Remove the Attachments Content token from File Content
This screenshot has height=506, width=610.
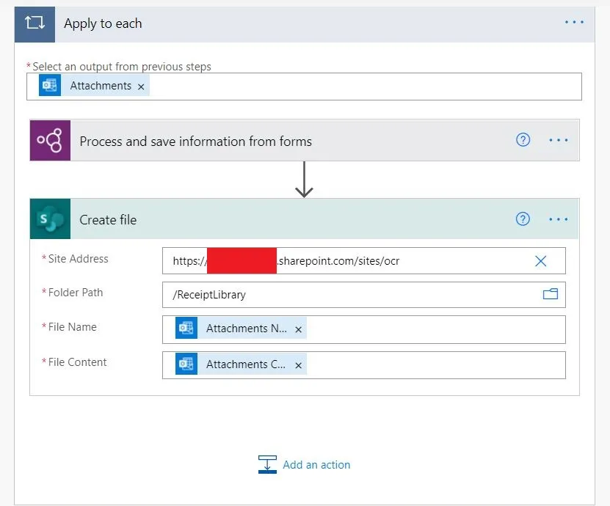click(x=298, y=364)
